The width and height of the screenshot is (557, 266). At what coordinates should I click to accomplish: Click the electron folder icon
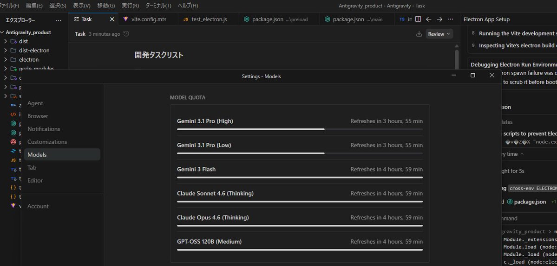click(x=13, y=59)
